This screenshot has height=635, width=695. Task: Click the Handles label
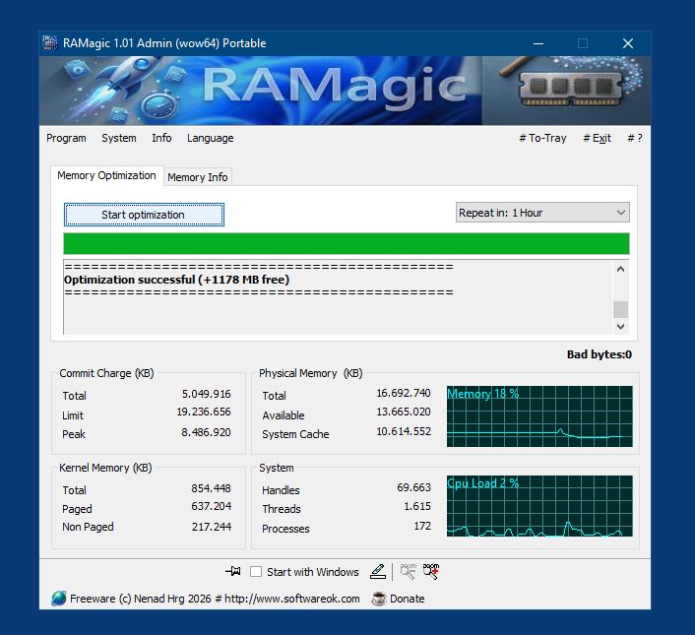click(x=281, y=490)
